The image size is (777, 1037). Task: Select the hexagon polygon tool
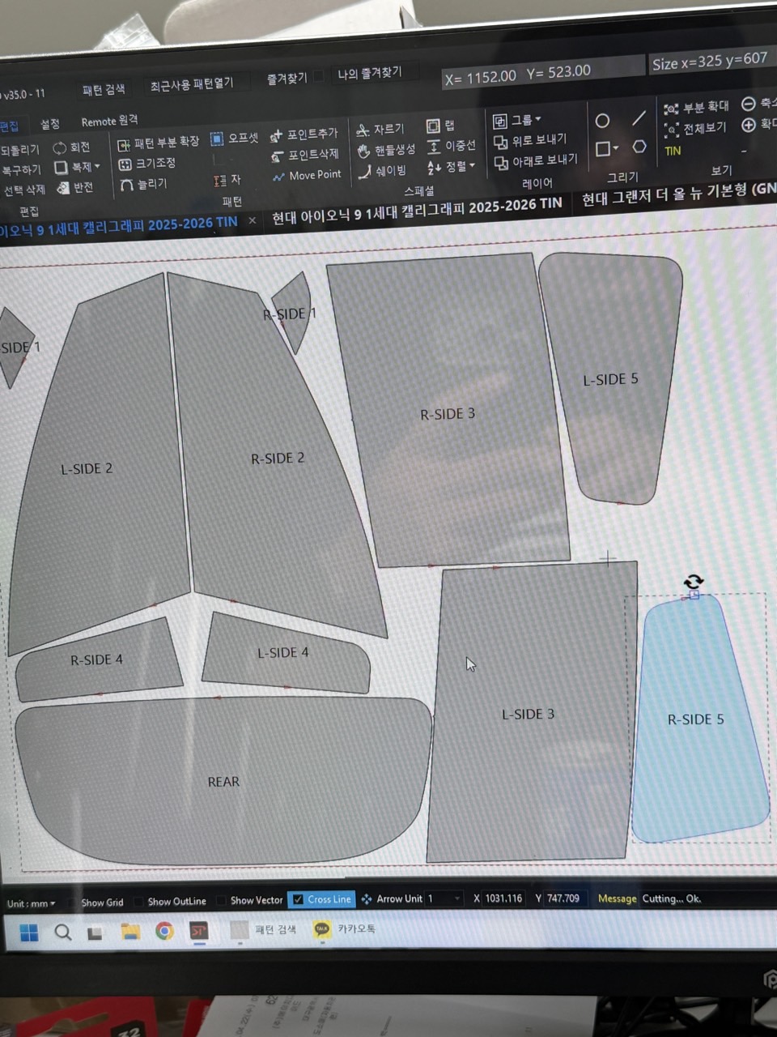pos(639,147)
